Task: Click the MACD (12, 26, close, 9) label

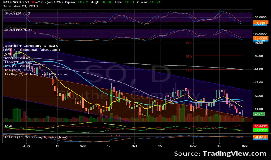Action: [36, 137]
